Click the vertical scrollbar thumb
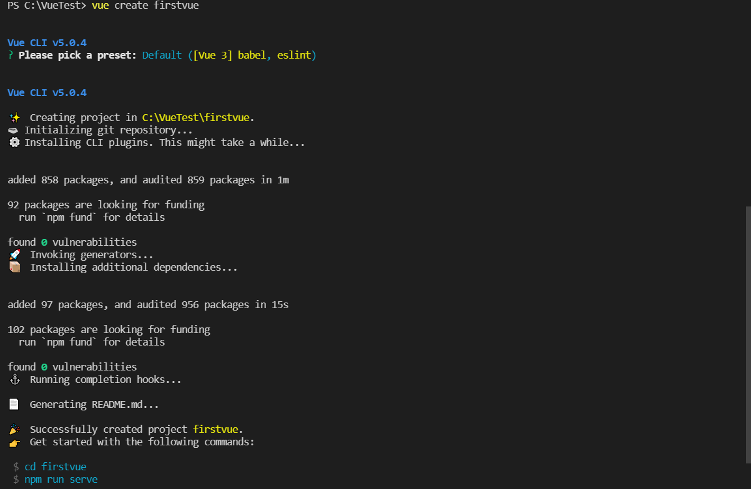Viewport: 751px width, 489px height. pyautogui.click(x=748, y=334)
